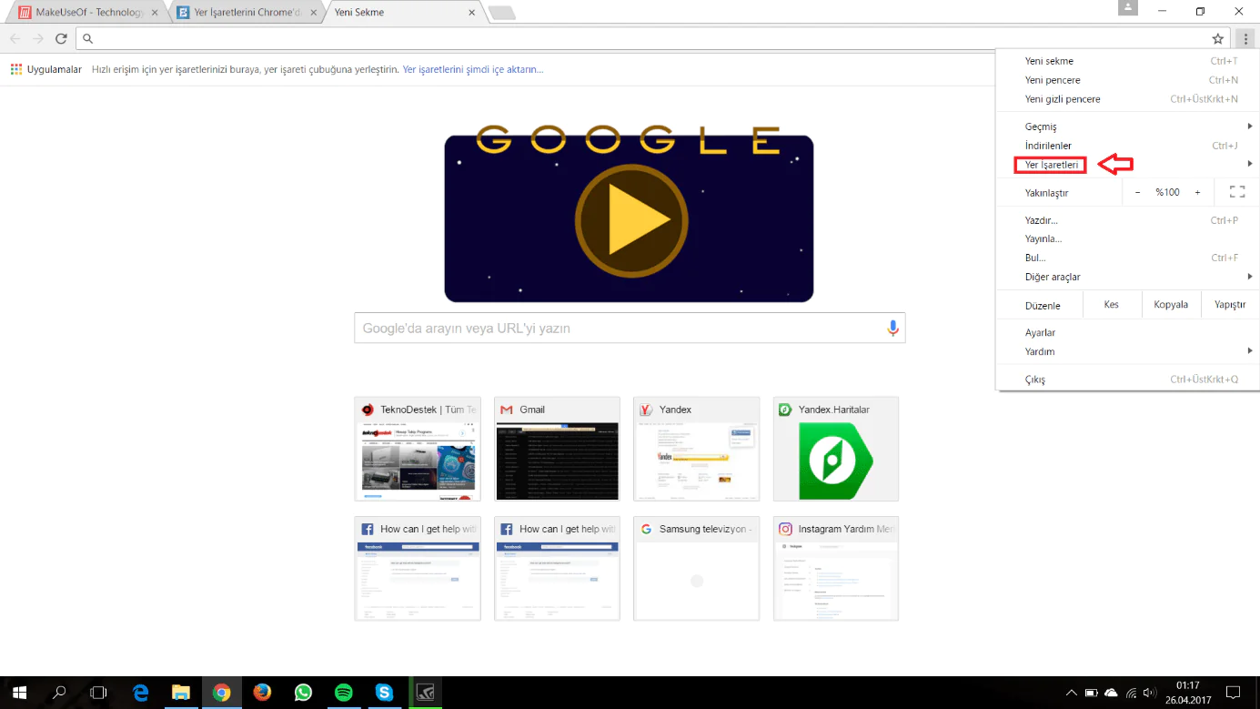Open Task View on the taskbar
Viewport: 1260px width, 709px height.
pos(99,693)
